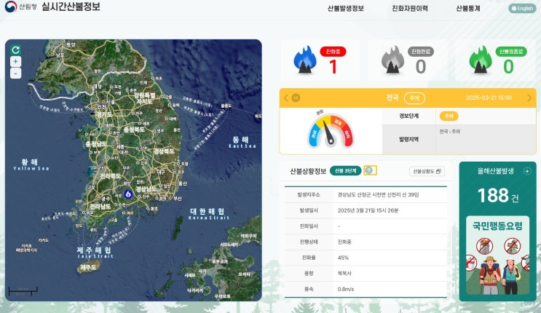Go to the next alert region chevron
The height and width of the screenshot is (313, 541).
pos(529,98)
